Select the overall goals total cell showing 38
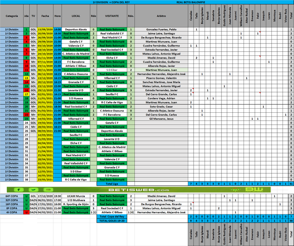294x246 pixels. pyautogui.click(x=291, y=221)
